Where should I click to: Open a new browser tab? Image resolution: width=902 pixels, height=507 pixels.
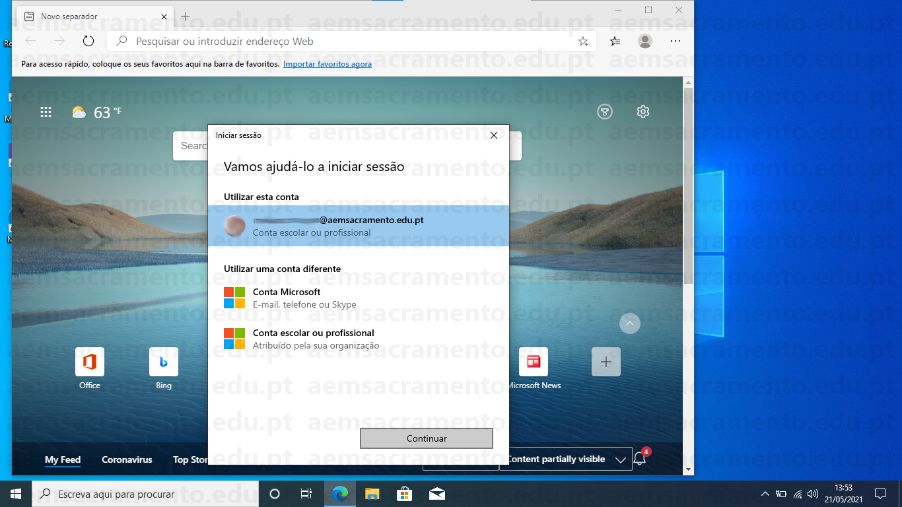coord(186,17)
